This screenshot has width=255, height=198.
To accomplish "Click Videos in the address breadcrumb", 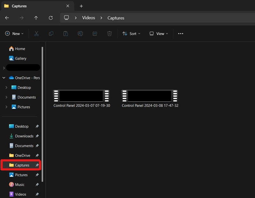I will [x=88, y=18].
